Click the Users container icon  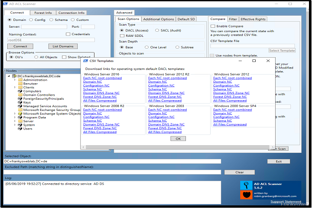tap(20, 129)
